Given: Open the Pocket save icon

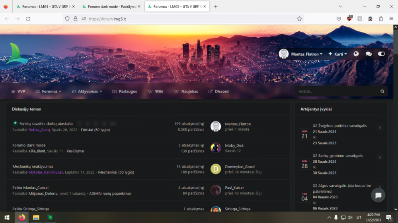Looking at the screenshot, I should [x=339, y=19].
